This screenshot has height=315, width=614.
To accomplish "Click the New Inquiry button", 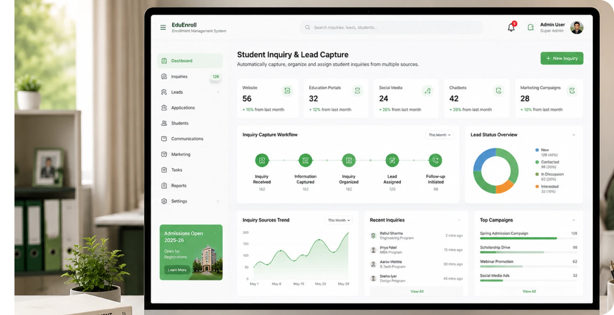I will click(x=562, y=58).
